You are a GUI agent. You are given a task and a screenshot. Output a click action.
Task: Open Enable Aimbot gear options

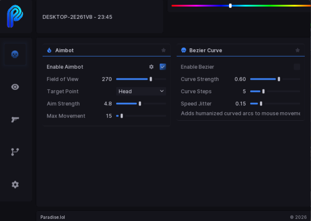pyautogui.click(x=151, y=67)
